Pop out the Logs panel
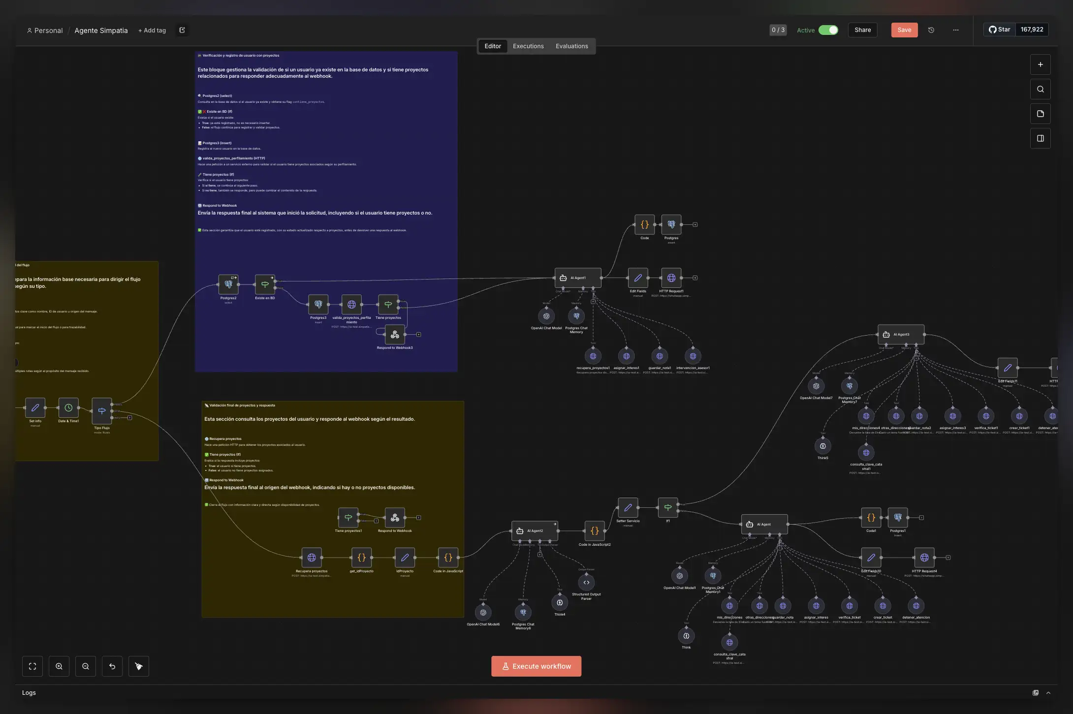Image resolution: width=1073 pixels, height=714 pixels. tap(1036, 693)
